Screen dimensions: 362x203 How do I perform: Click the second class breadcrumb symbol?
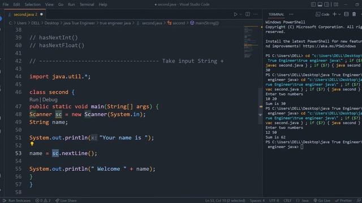tap(176, 23)
